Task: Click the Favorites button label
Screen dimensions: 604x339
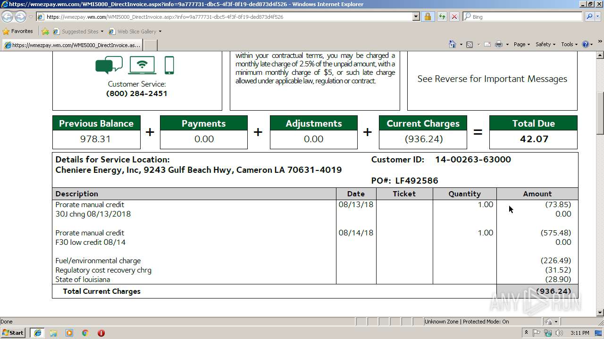Action: (22, 32)
